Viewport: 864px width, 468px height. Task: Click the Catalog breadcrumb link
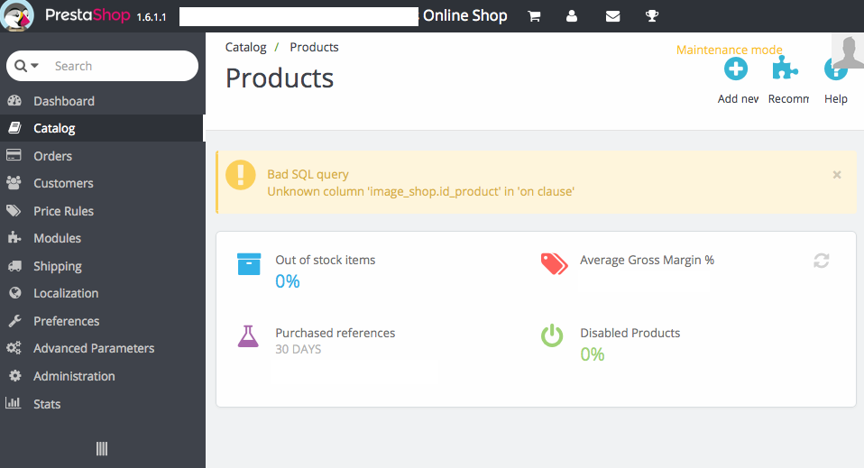pyautogui.click(x=245, y=47)
